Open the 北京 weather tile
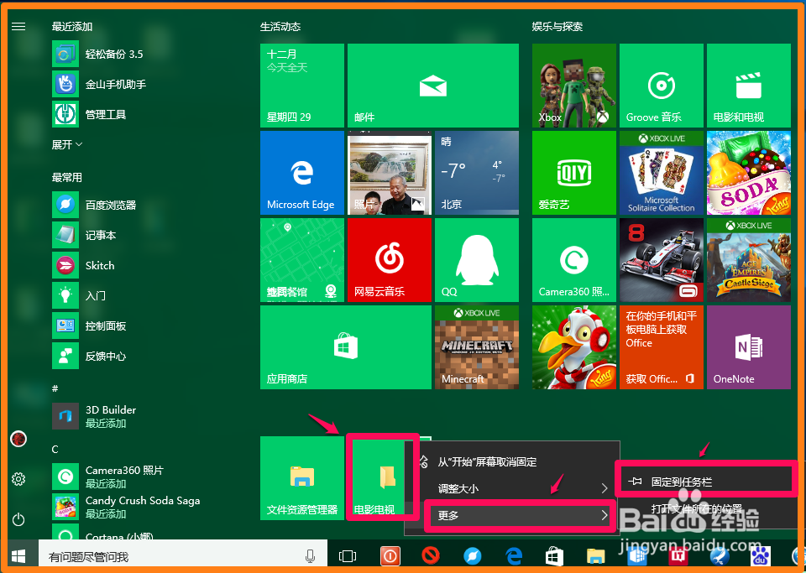 [x=477, y=173]
